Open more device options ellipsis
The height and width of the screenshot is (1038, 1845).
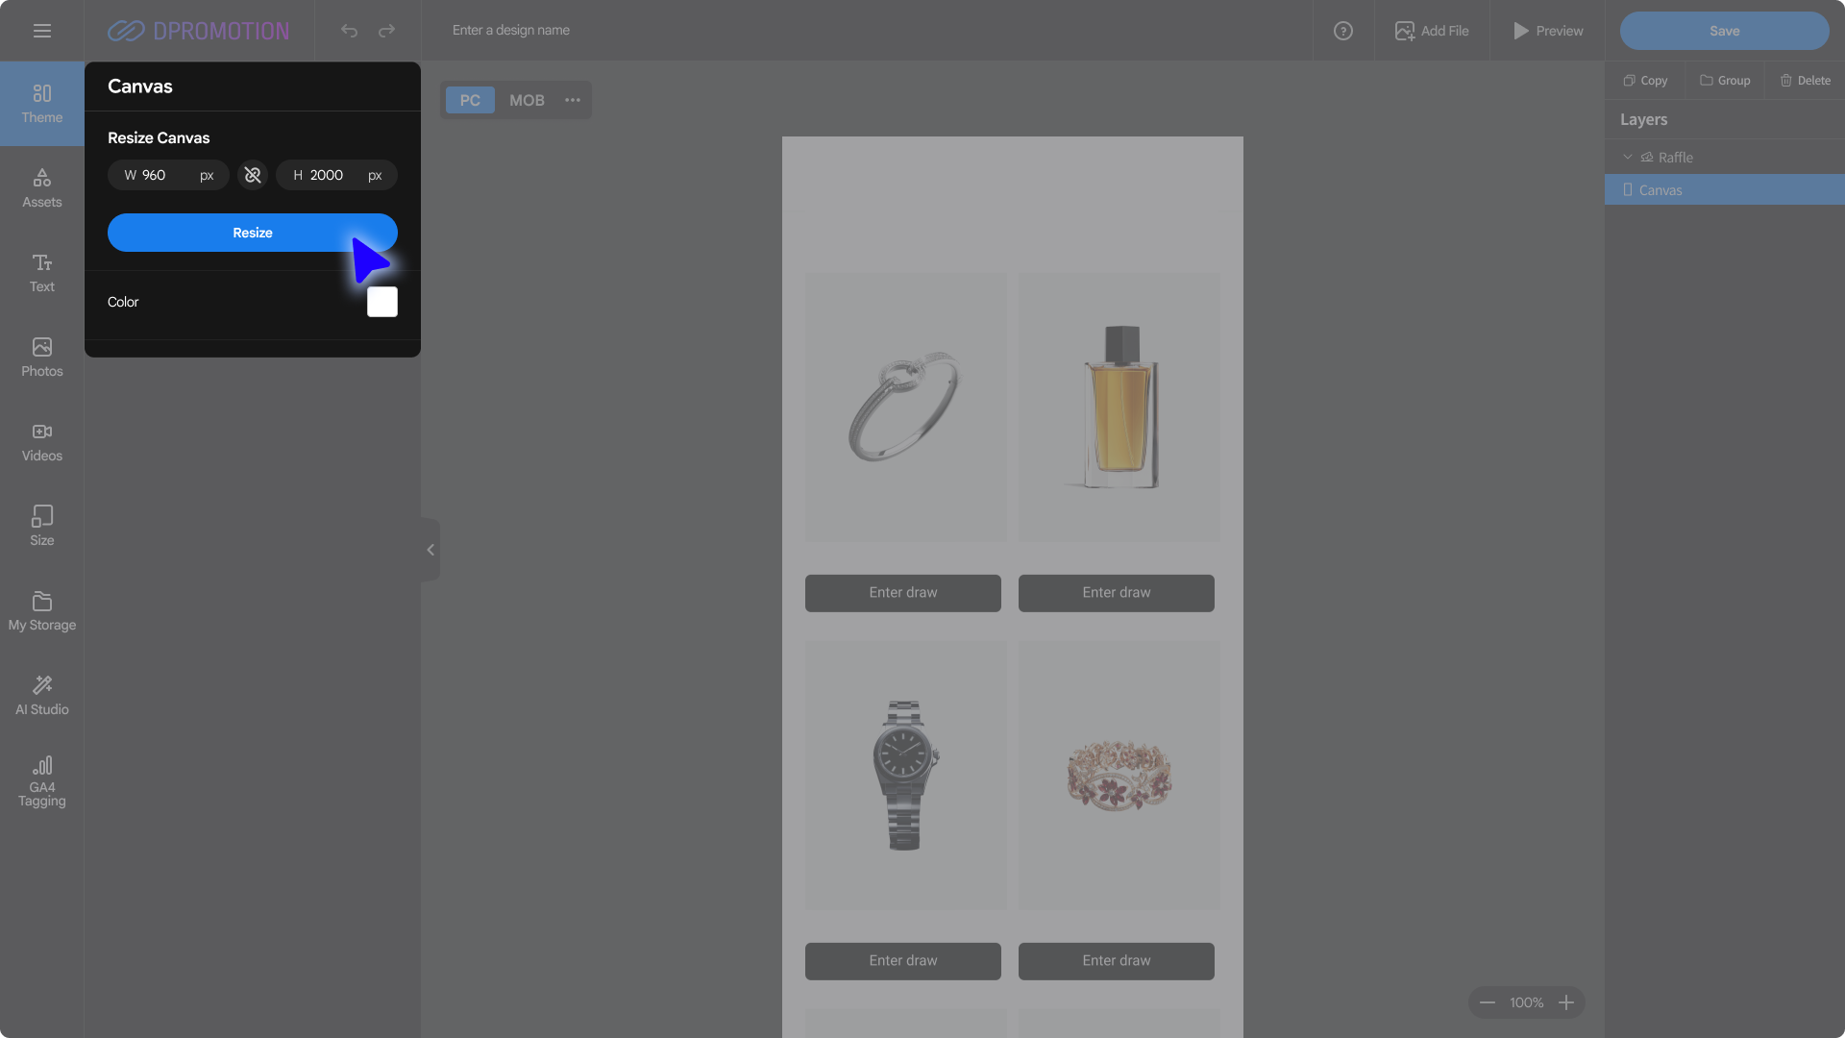coord(573,100)
